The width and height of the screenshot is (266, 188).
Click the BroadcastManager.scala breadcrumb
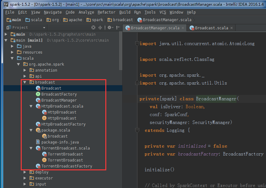pos(164,20)
